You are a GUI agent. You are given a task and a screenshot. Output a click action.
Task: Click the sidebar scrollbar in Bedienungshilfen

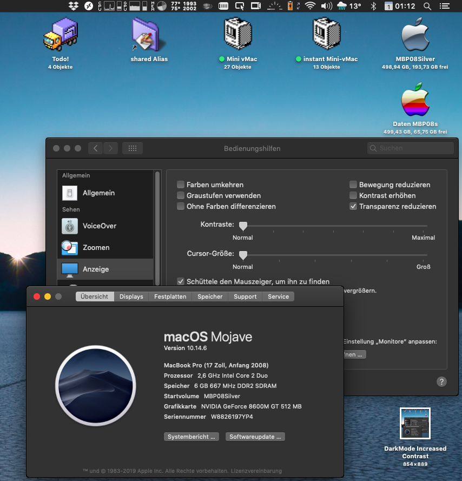(x=157, y=228)
